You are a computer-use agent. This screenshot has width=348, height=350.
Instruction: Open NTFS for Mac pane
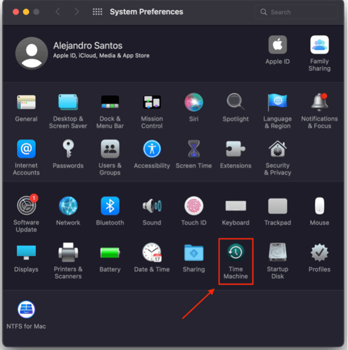(26, 309)
